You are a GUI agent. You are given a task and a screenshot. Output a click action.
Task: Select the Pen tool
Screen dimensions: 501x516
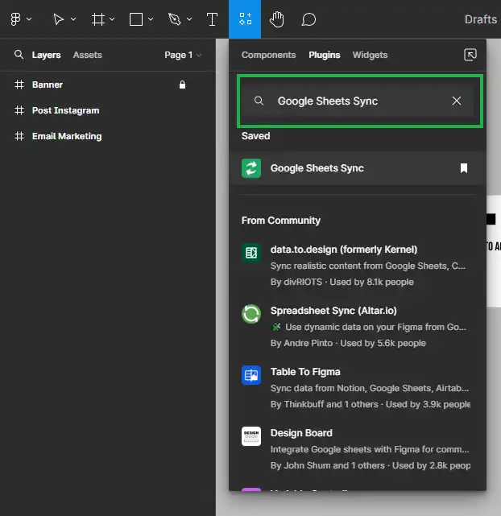174,19
